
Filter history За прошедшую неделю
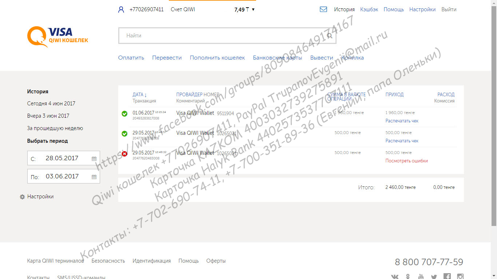(x=55, y=128)
